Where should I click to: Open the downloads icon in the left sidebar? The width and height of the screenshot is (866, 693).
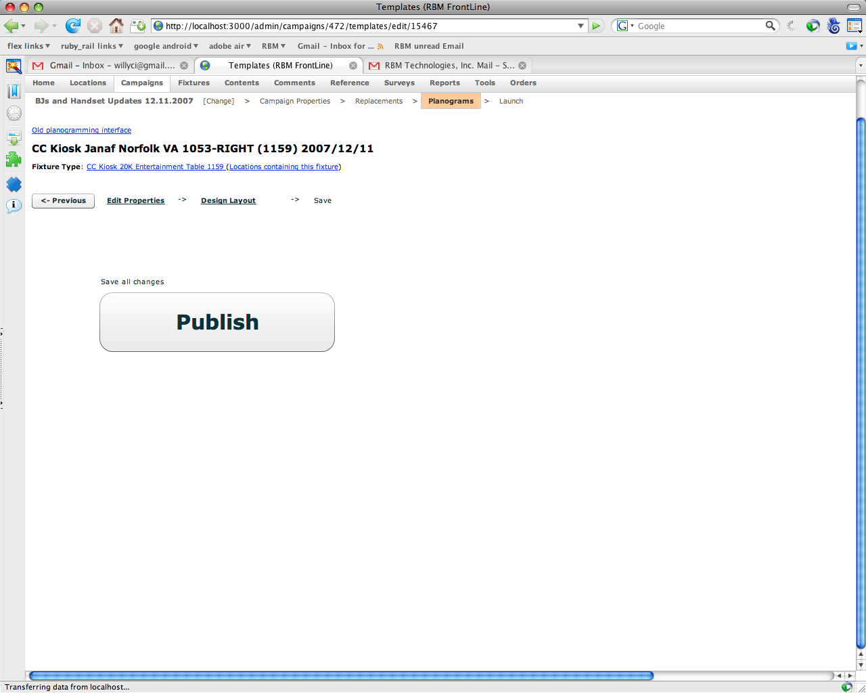tap(14, 137)
